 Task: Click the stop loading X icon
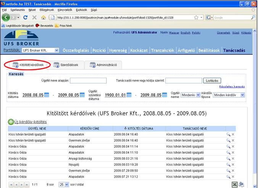34,17
